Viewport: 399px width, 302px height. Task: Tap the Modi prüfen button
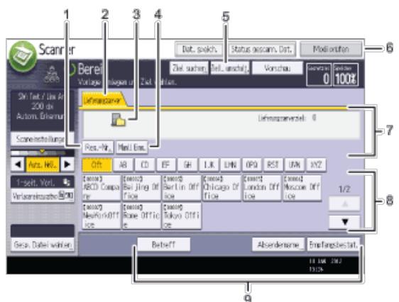point(331,49)
